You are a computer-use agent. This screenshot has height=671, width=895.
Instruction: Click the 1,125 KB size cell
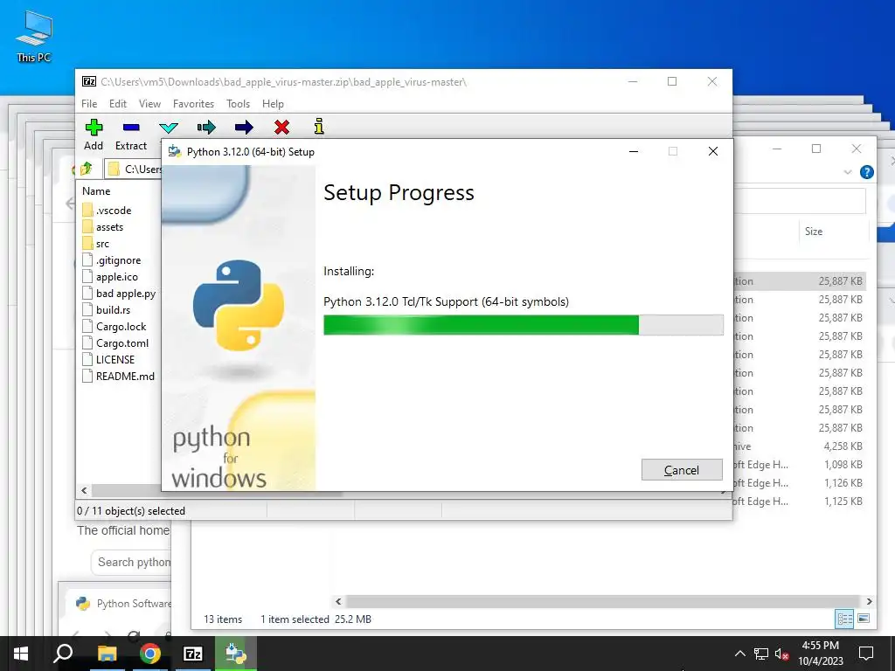click(x=843, y=501)
